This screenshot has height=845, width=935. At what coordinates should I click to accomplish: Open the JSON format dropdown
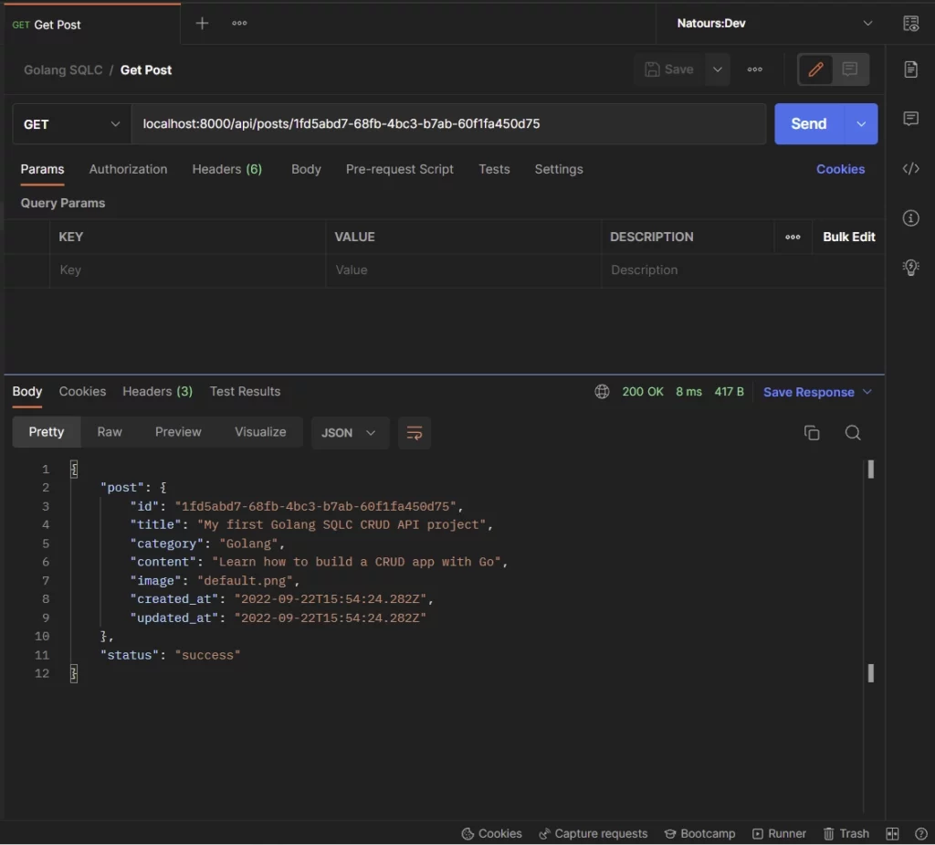(350, 433)
